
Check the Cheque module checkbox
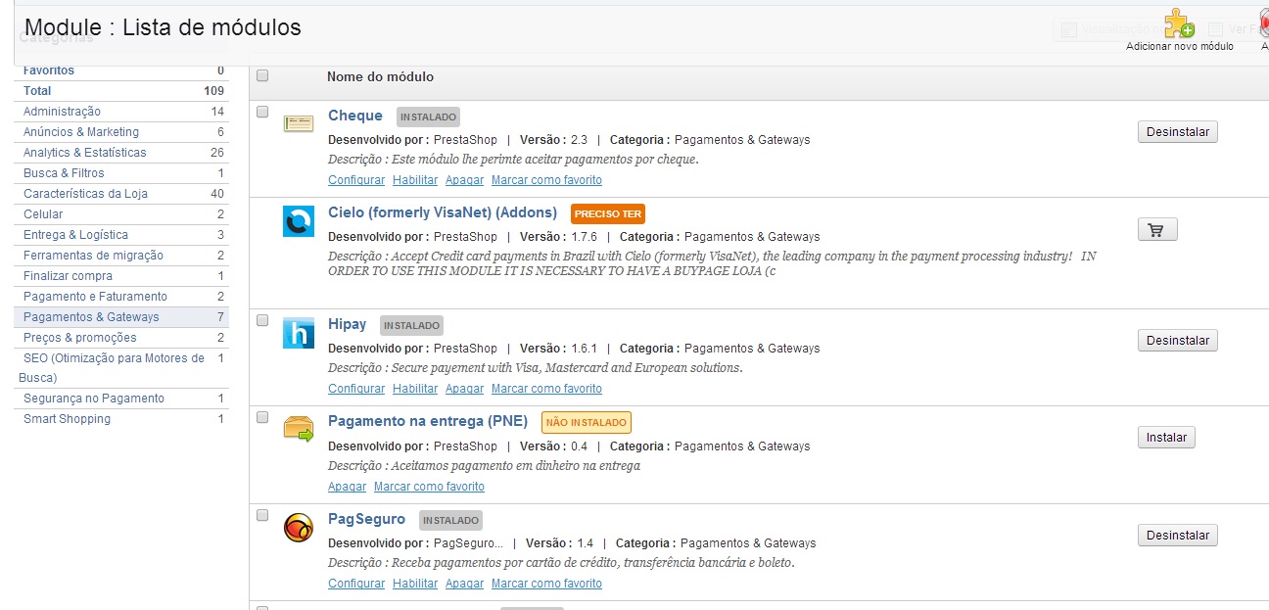click(x=262, y=112)
